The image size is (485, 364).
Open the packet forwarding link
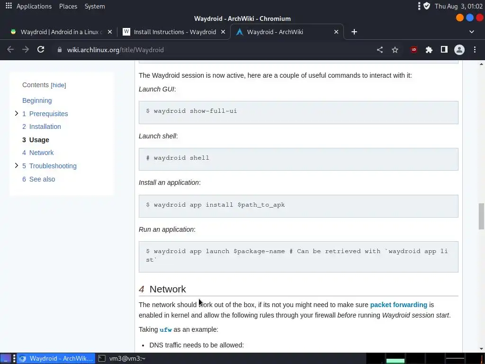coord(398,305)
